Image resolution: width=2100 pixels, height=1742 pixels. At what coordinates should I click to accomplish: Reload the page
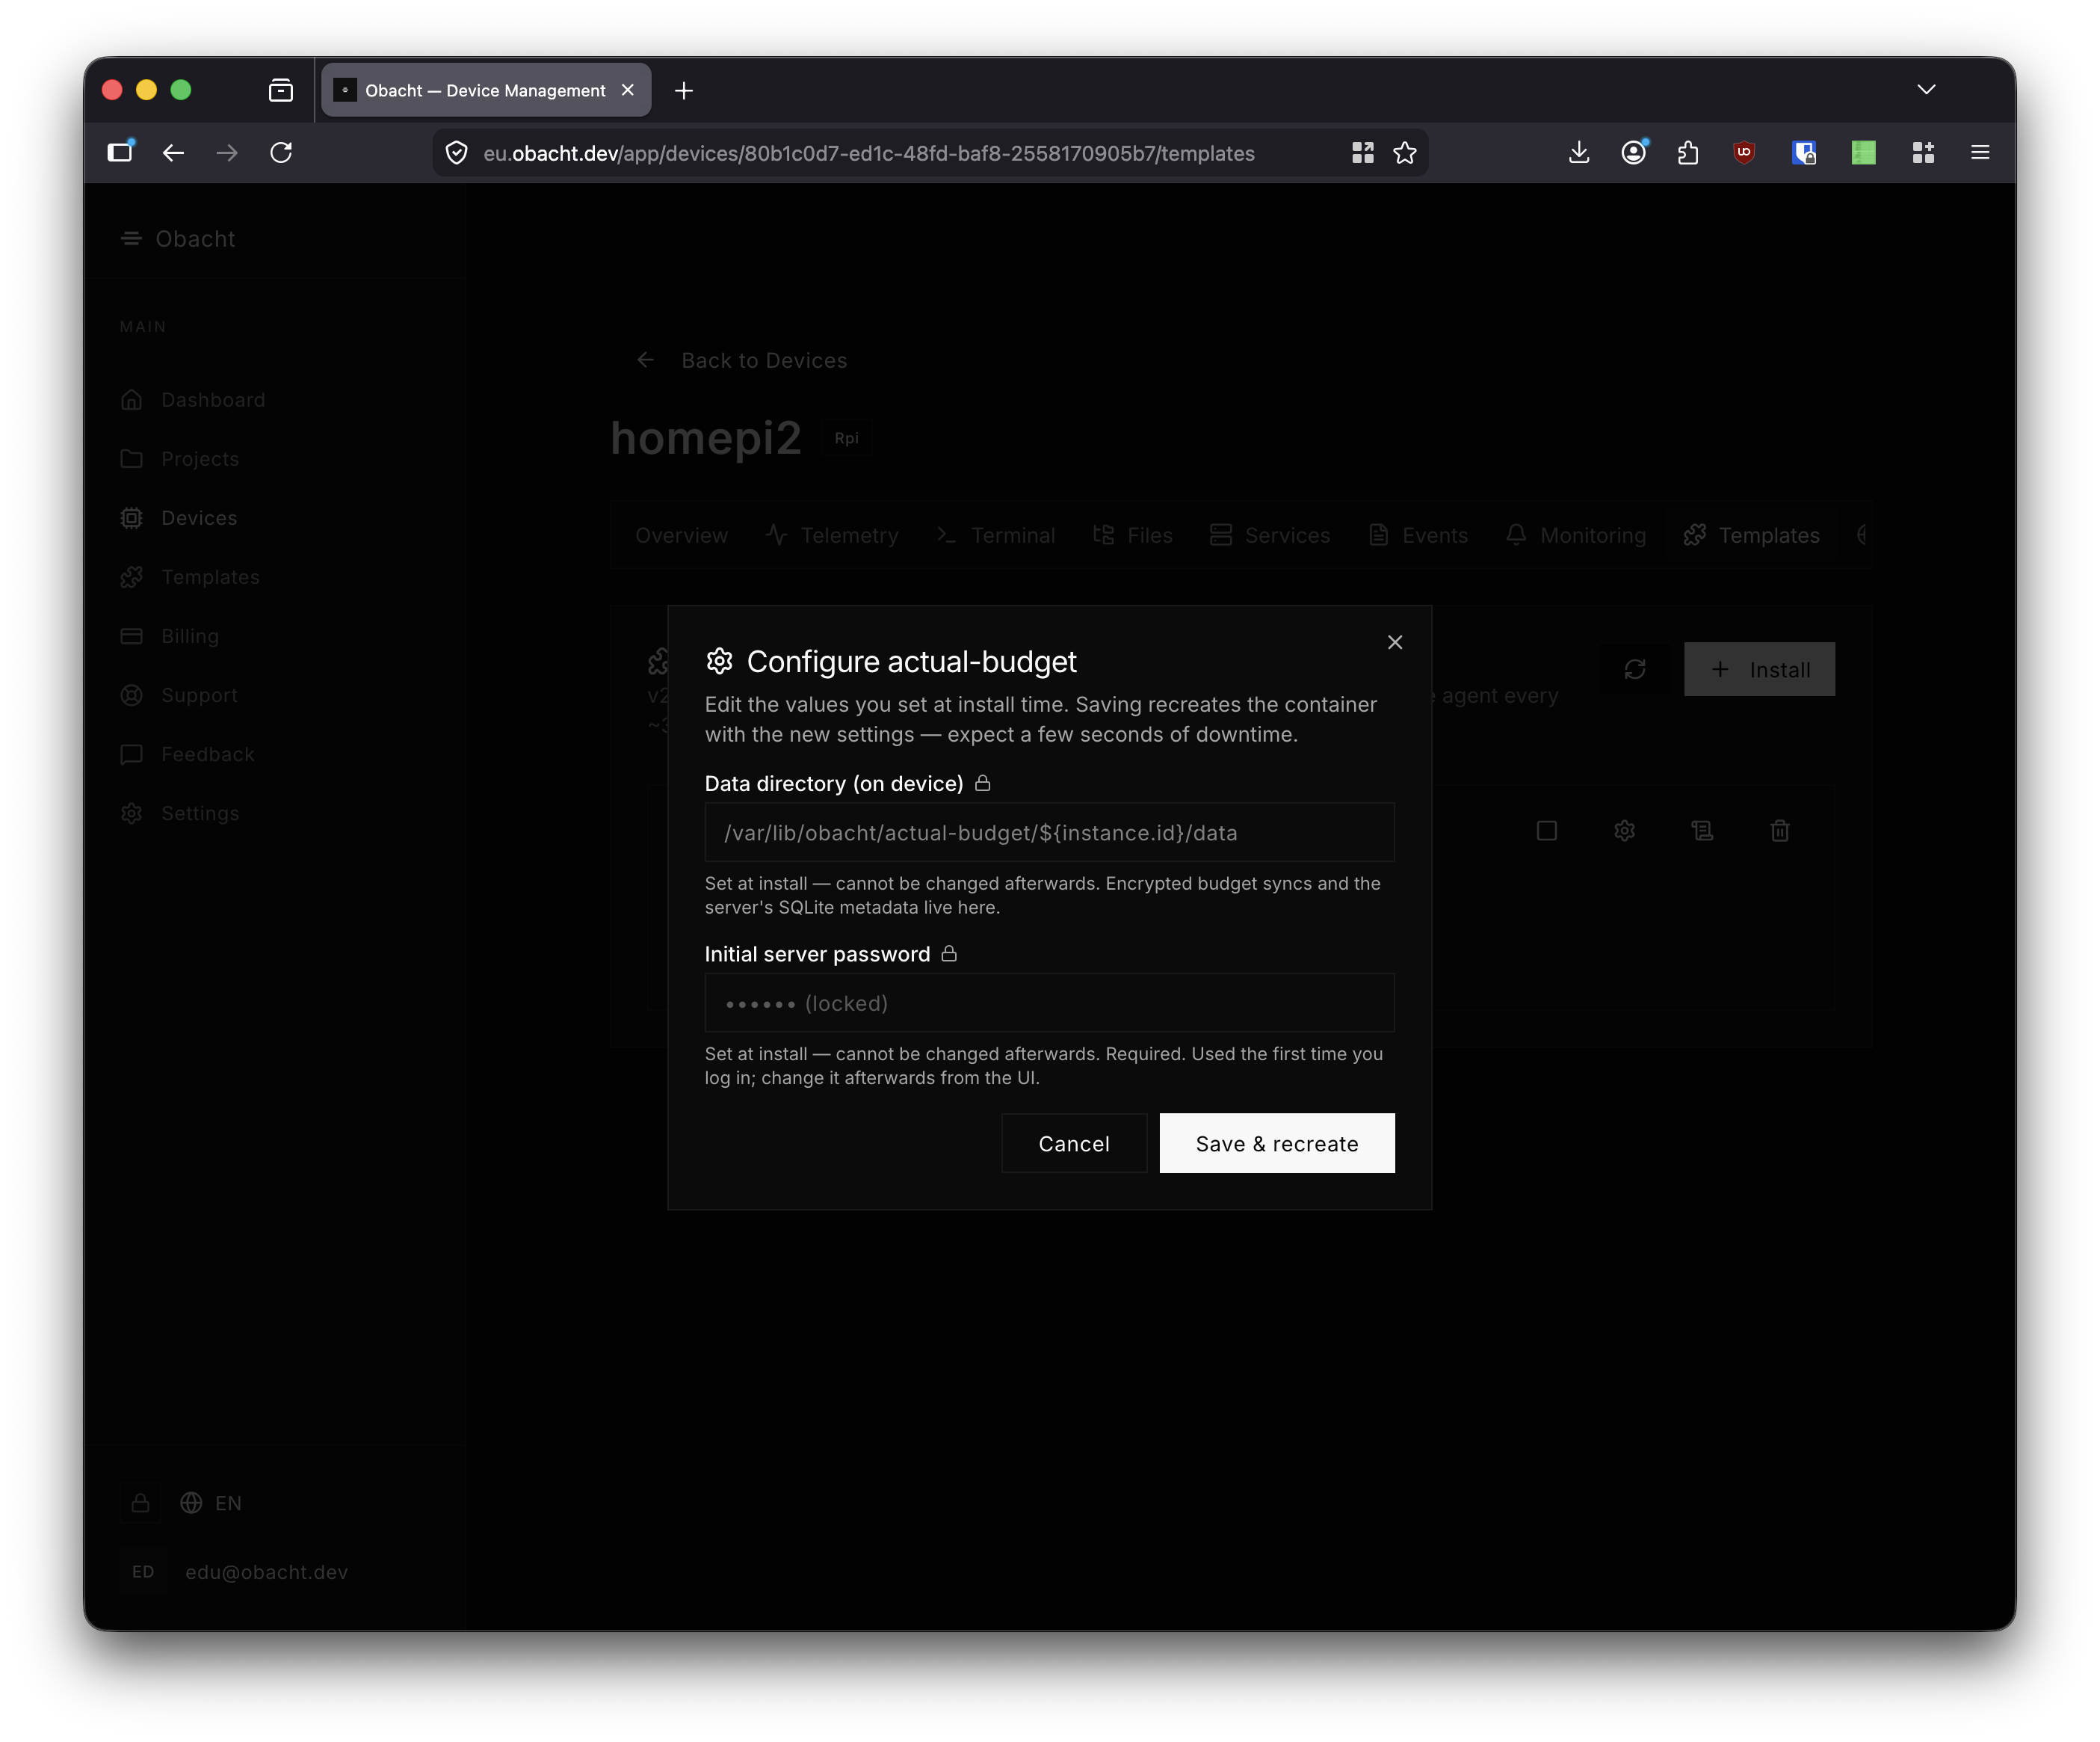click(x=281, y=152)
